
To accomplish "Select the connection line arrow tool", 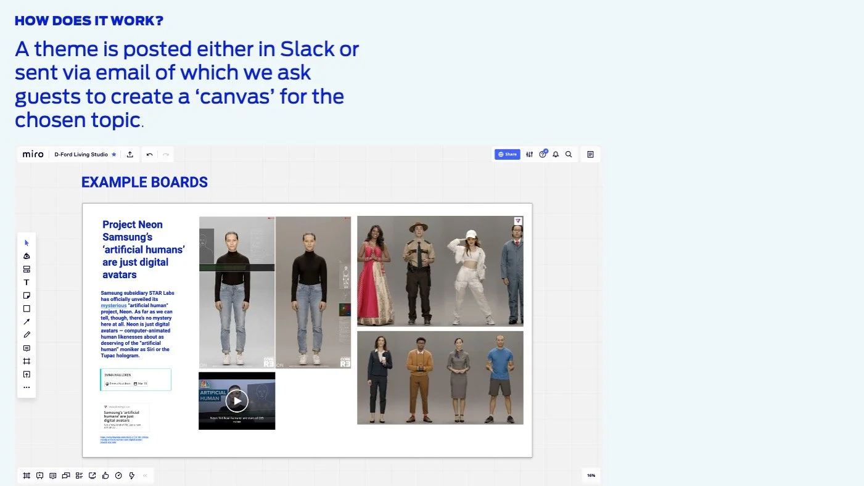I will pos(27,321).
